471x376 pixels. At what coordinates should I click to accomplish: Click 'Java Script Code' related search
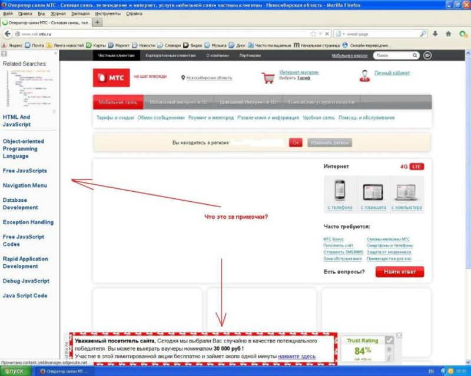pos(25,296)
